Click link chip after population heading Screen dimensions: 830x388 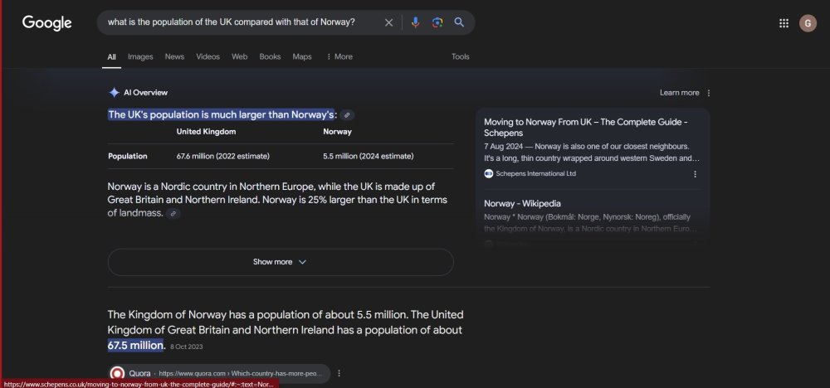pos(347,114)
